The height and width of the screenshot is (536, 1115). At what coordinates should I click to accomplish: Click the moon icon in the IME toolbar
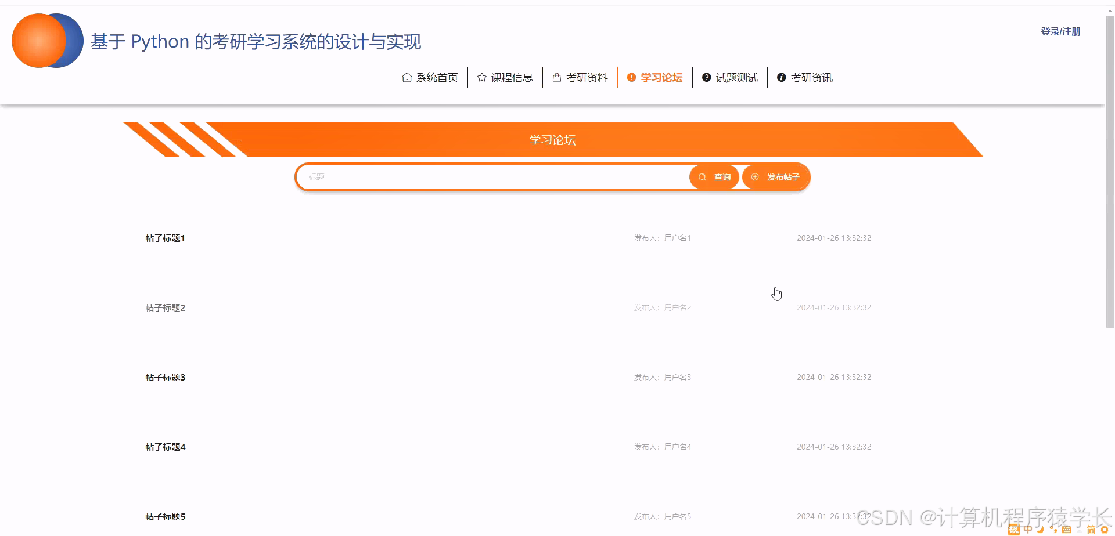click(1041, 529)
